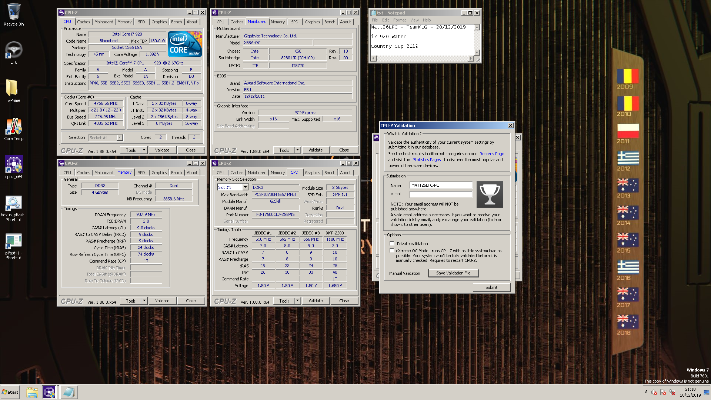Click the Intel Core i7 logo
Screen dimensions: 711x400
click(x=185, y=44)
